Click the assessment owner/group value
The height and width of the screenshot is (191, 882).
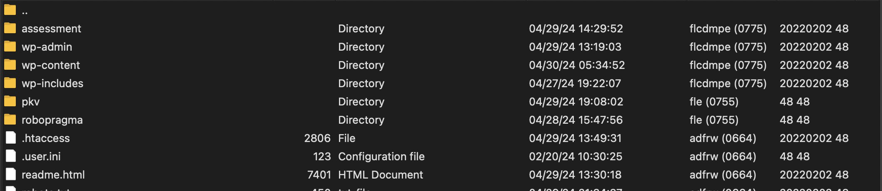pos(814,29)
